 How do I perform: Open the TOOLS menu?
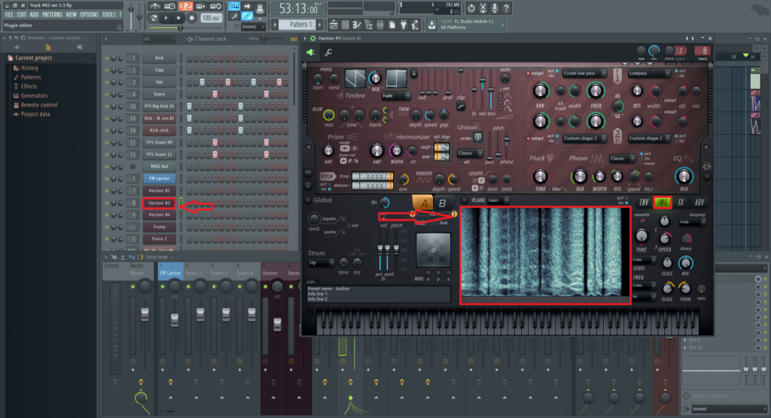(x=108, y=15)
